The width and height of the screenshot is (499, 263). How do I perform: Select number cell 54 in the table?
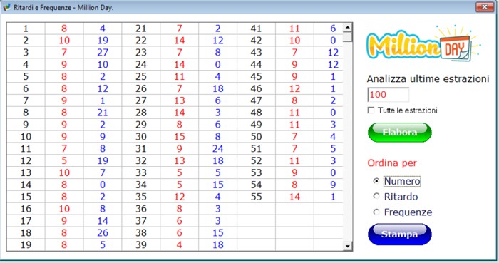[x=256, y=185]
